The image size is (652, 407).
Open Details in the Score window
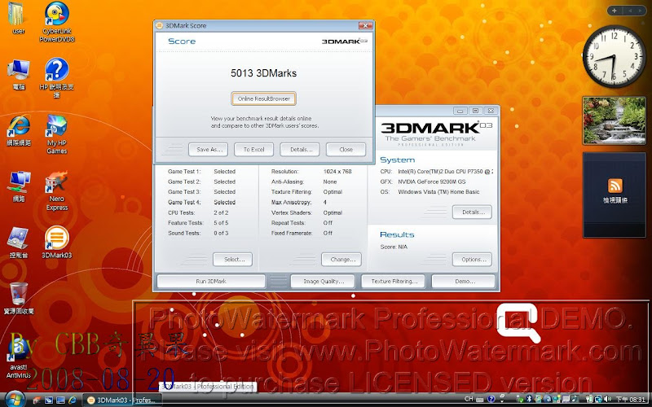point(300,150)
